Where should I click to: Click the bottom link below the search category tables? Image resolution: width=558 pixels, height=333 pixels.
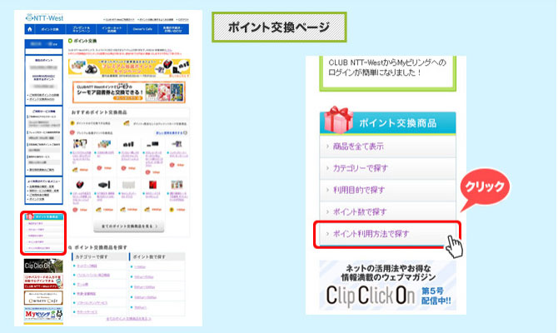tap(129, 319)
